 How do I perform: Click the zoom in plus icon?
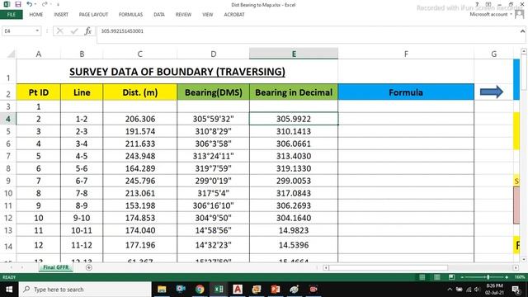coord(507,277)
